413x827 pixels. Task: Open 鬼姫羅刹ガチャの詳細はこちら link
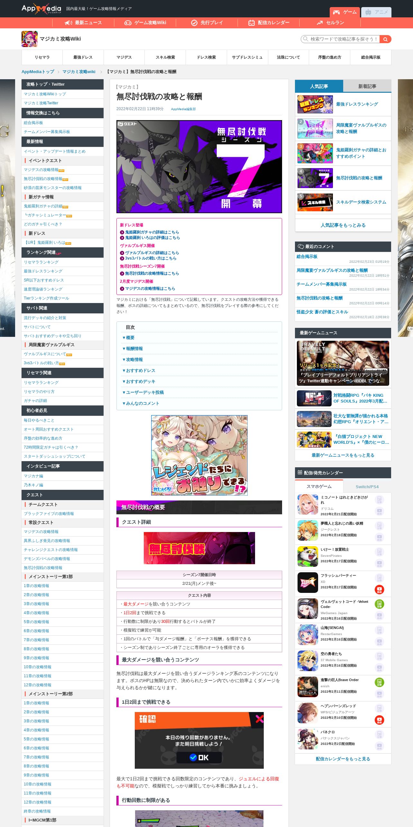click(152, 232)
